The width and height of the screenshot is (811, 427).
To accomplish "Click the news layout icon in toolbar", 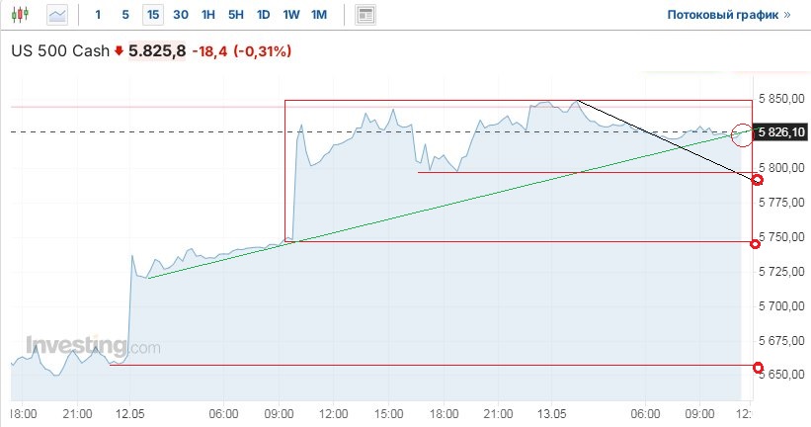I will tap(366, 15).
